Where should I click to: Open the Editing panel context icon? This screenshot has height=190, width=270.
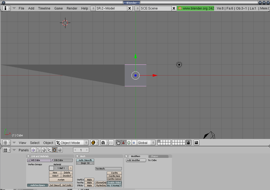click(55, 150)
